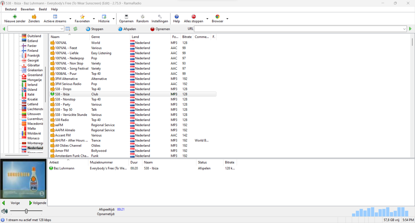Sort stations by the Genre column
Viewport: 415px width, 223px height.
coord(110,37)
